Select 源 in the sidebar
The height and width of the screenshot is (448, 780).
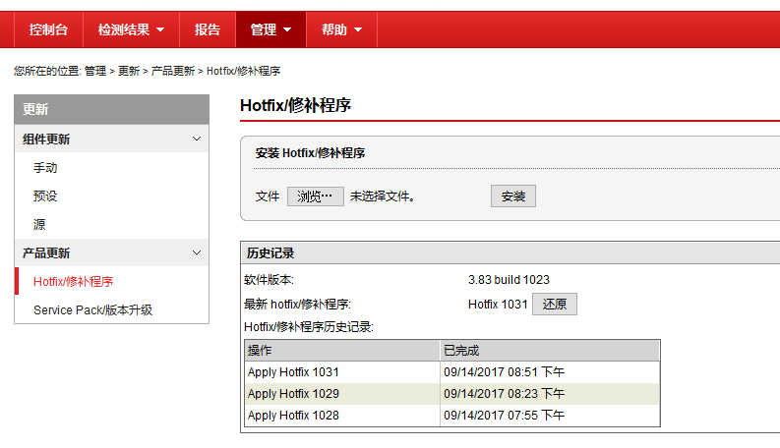click(x=39, y=224)
